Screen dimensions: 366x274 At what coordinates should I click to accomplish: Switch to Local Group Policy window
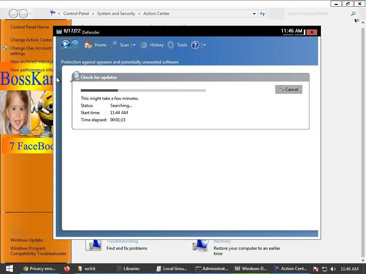pyautogui.click(x=172, y=269)
